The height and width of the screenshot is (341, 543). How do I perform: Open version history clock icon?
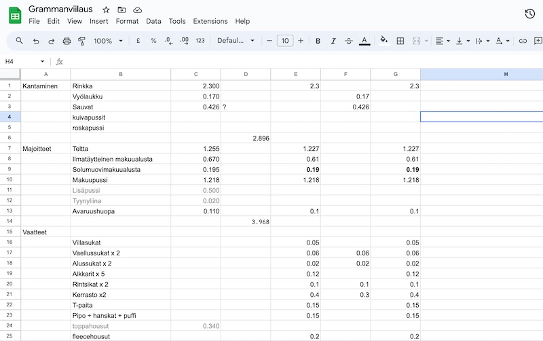coord(530,14)
